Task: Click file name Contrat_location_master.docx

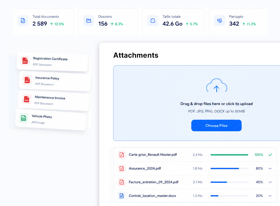Action: pyautogui.click(x=152, y=196)
